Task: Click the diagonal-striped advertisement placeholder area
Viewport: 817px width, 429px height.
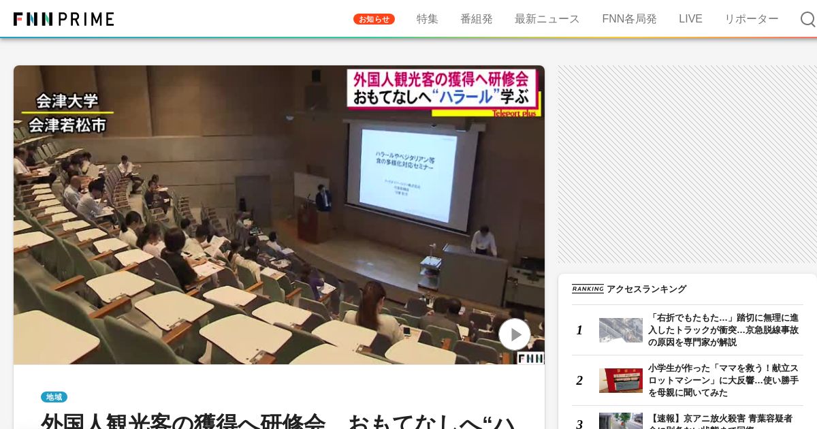Action: point(688,164)
